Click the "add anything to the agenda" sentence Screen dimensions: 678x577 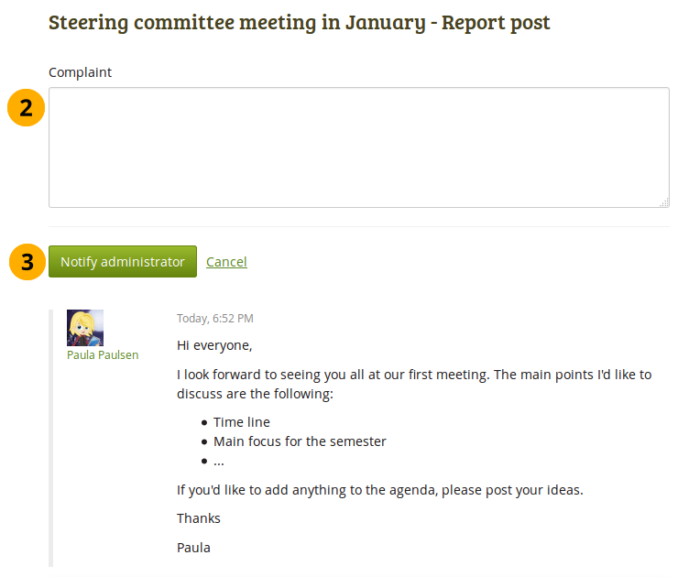[x=379, y=489]
